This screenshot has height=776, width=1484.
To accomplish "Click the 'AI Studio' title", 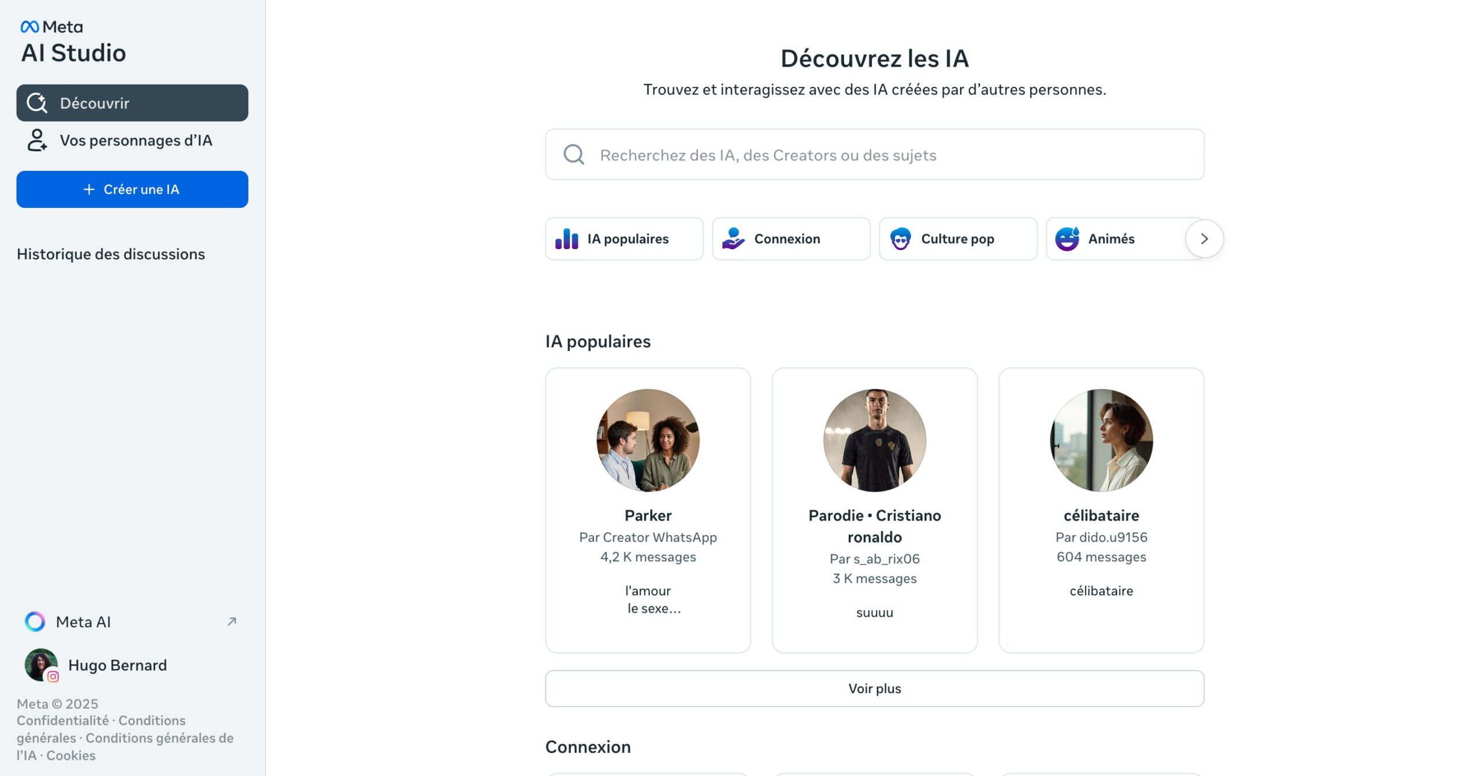I will tap(74, 53).
